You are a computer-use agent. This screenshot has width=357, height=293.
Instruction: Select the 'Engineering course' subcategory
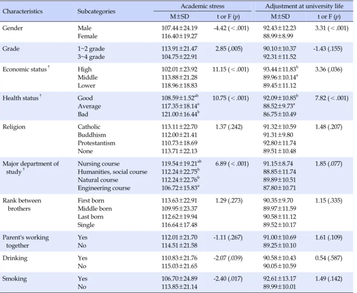point(104,188)
